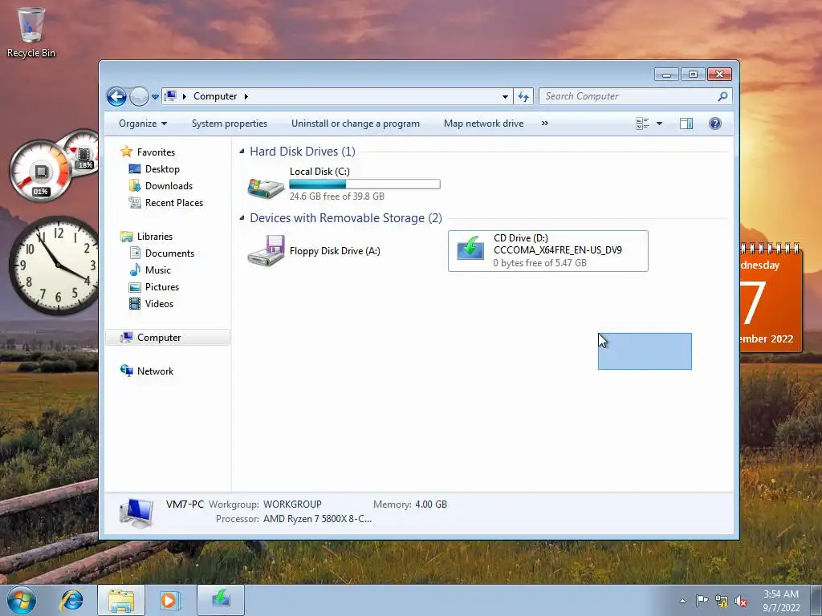The width and height of the screenshot is (822, 616).
Task: Click the setup installer taskbar button
Action: pos(221,600)
